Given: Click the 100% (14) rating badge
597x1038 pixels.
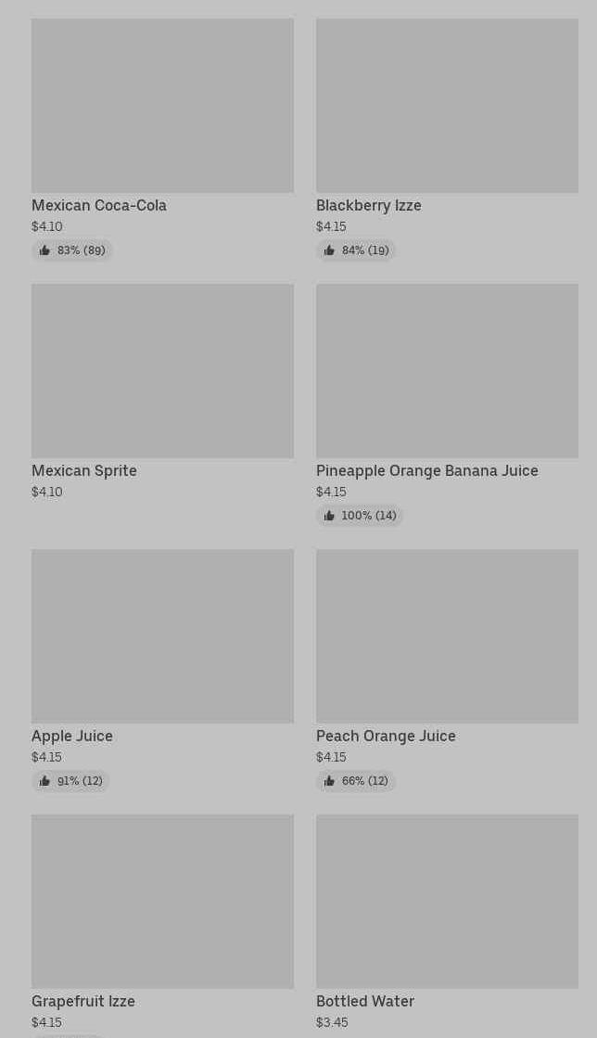Looking at the screenshot, I should [360, 516].
